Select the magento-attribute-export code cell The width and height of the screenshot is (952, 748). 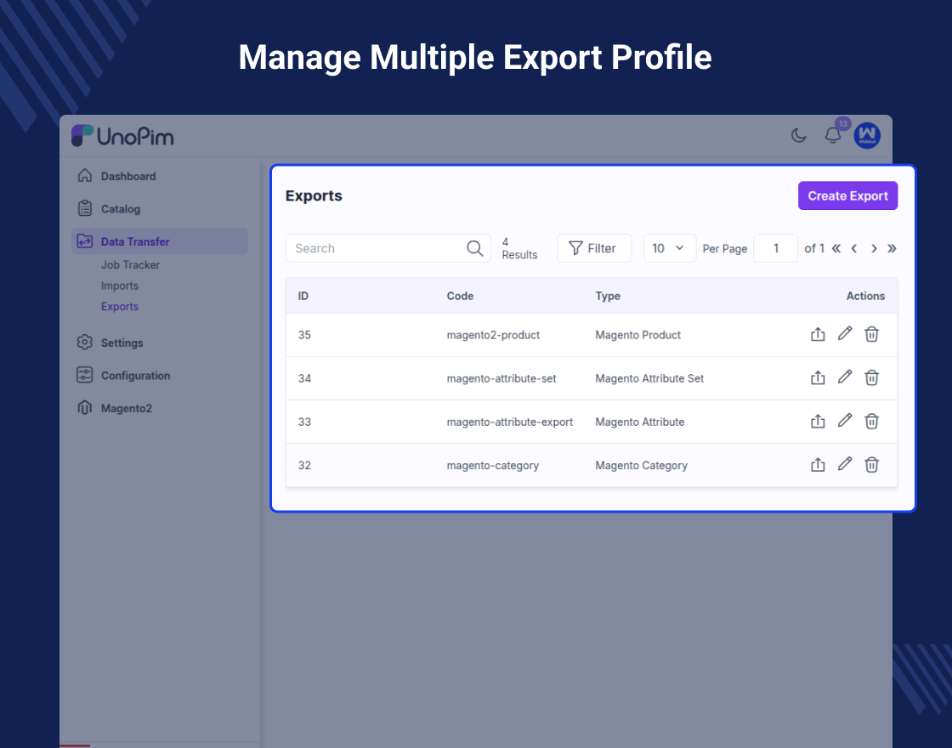509,422
